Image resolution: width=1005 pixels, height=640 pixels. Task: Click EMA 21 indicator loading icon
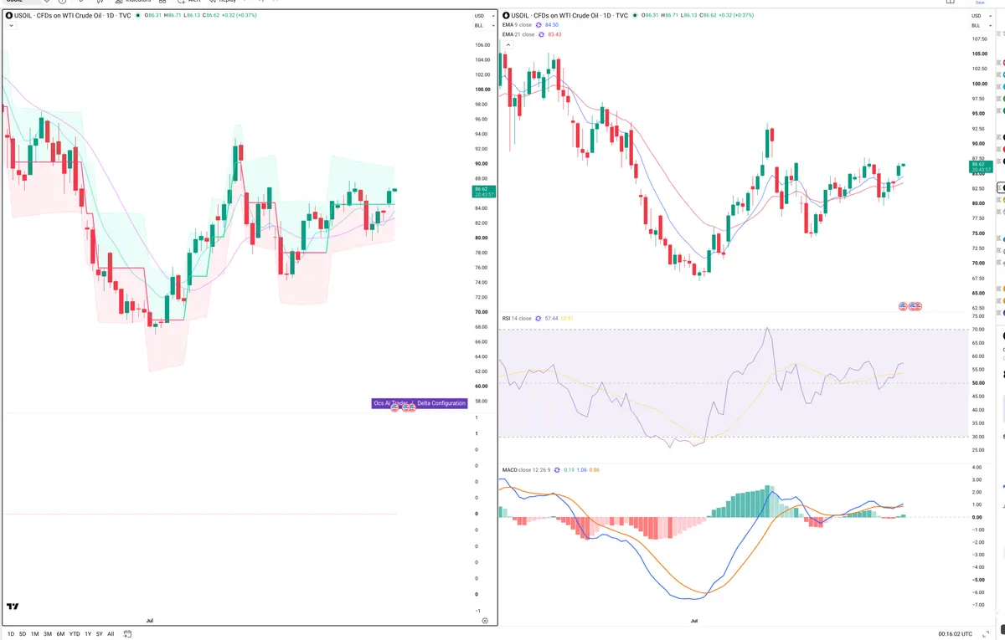point(541,34)
